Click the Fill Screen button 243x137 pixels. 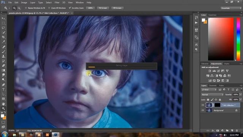coord(117,8)
